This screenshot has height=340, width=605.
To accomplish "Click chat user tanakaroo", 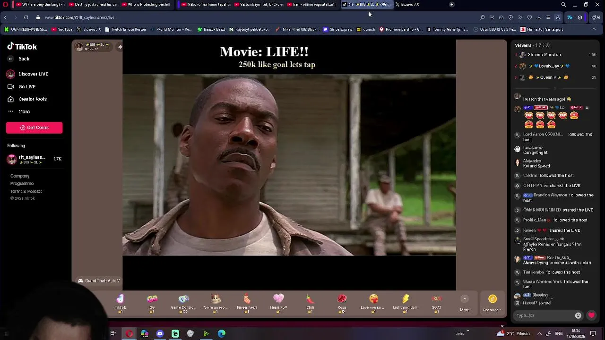I will tap(533, 148).
